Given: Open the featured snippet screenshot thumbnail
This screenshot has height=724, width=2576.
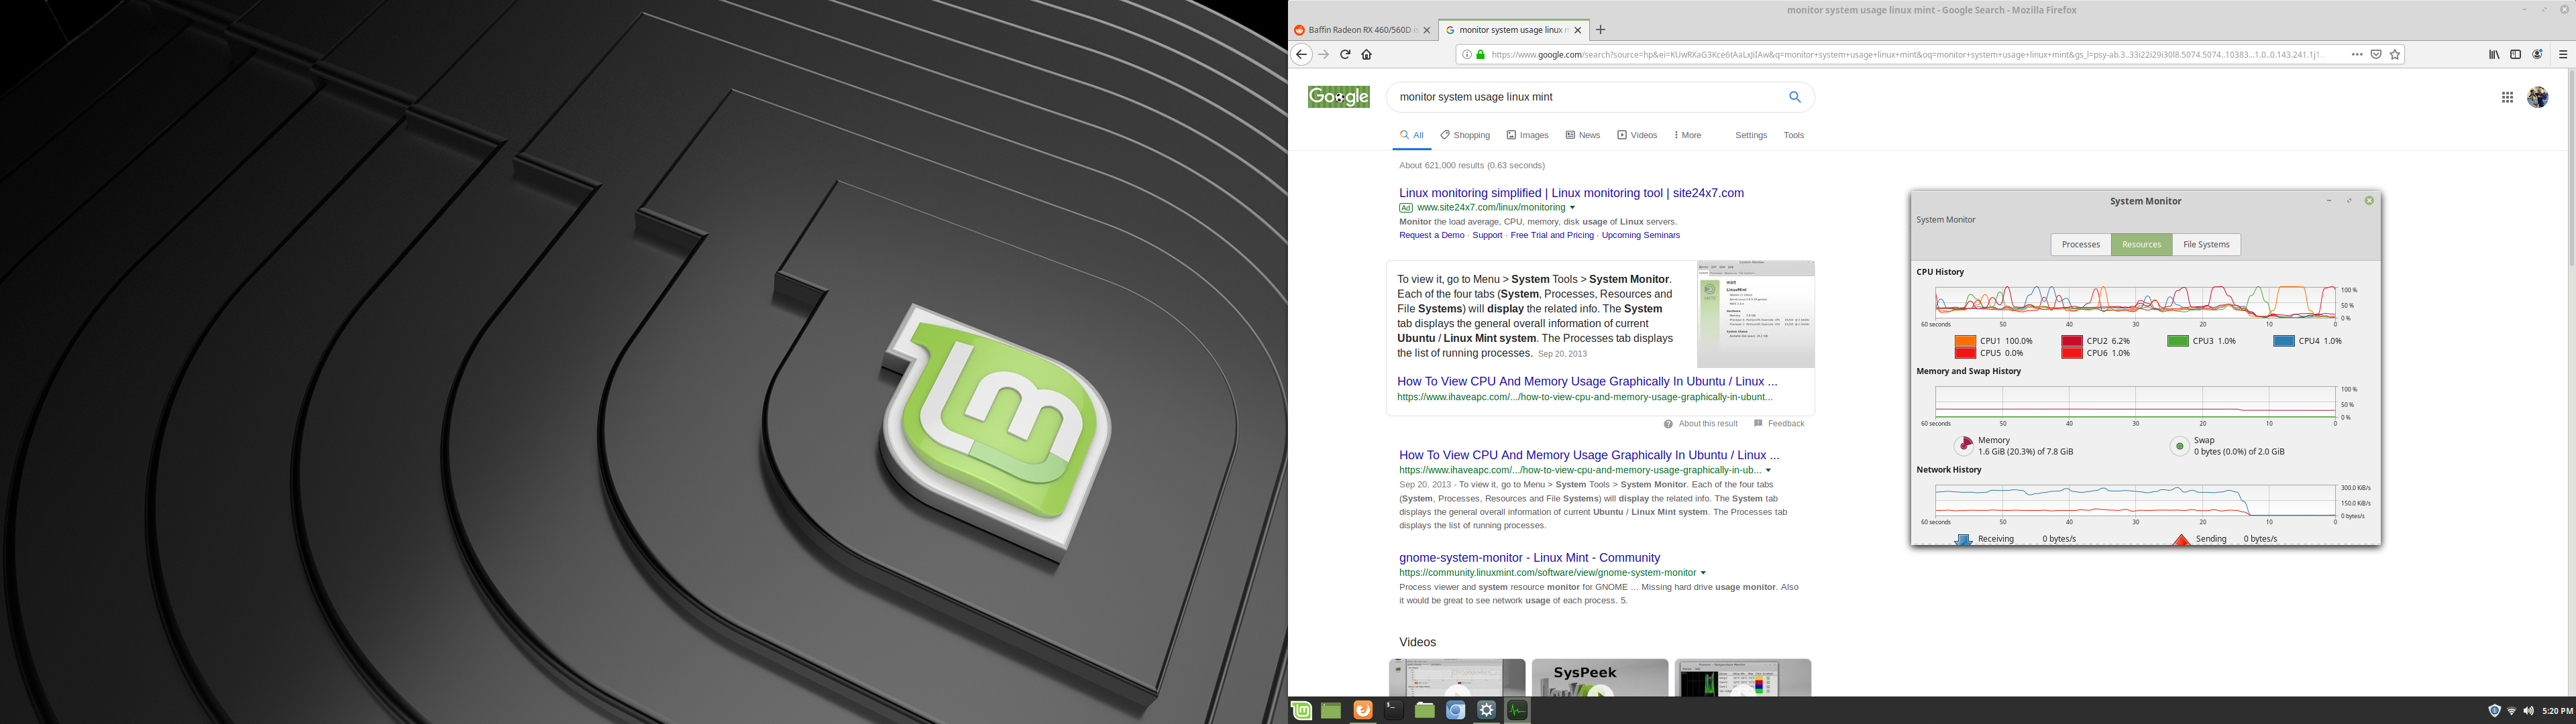Looking at the screenshot, I should pos(1755,314).
